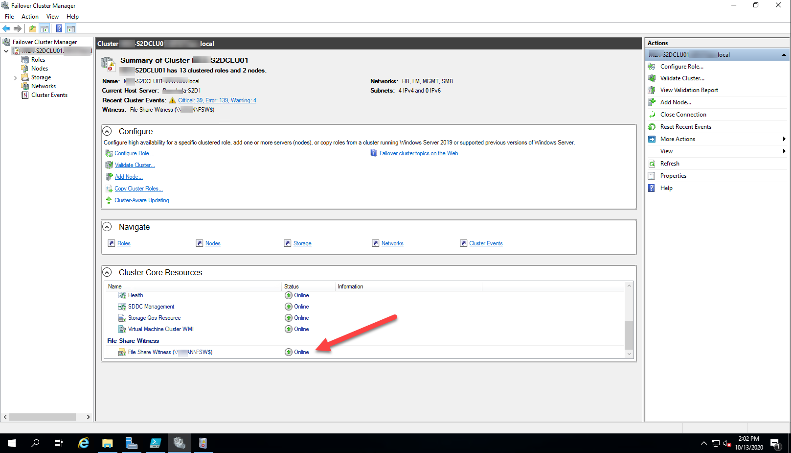Open the Help menu in the menu bar
The height and width of the screenshot is (453, 791).
pos(72,17)
